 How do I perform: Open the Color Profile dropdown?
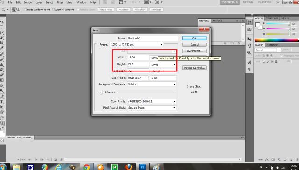click(151, 102)
